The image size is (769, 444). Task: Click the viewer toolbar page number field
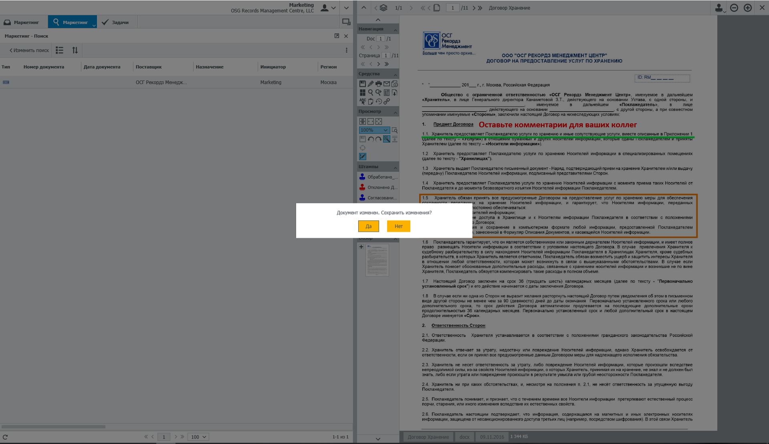(x=453, y=8)
